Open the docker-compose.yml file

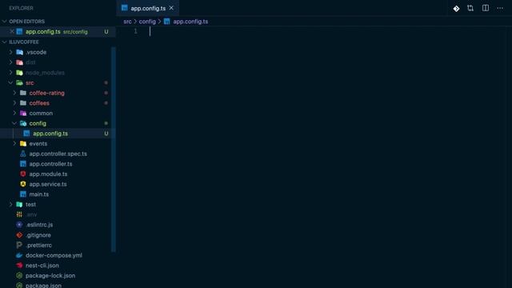point(54,255)
